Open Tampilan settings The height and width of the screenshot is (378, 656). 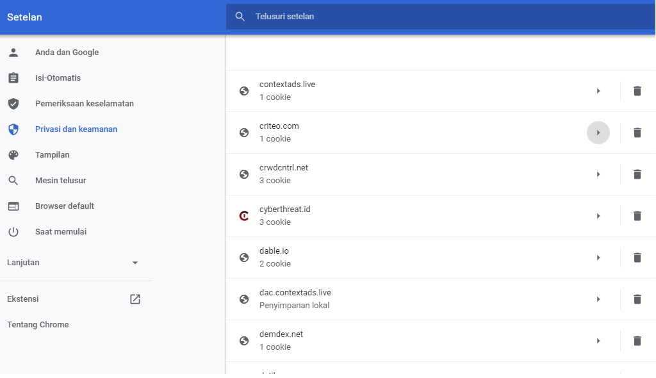coord(53,155)
